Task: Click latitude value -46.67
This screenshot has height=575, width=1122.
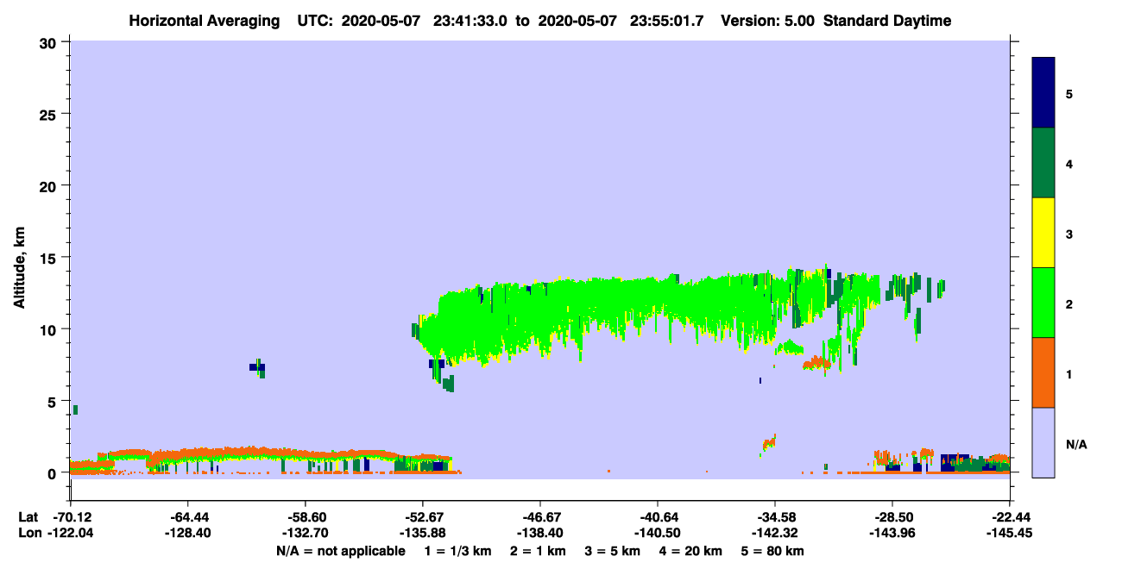Action: click(x=540, y=516)
